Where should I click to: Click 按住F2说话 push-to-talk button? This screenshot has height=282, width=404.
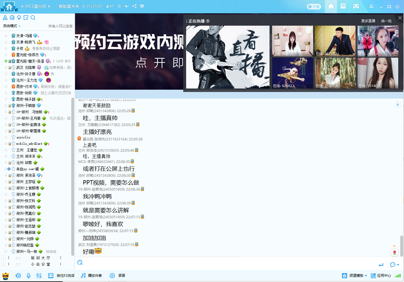pyautogui.click(x=61, y=276)
